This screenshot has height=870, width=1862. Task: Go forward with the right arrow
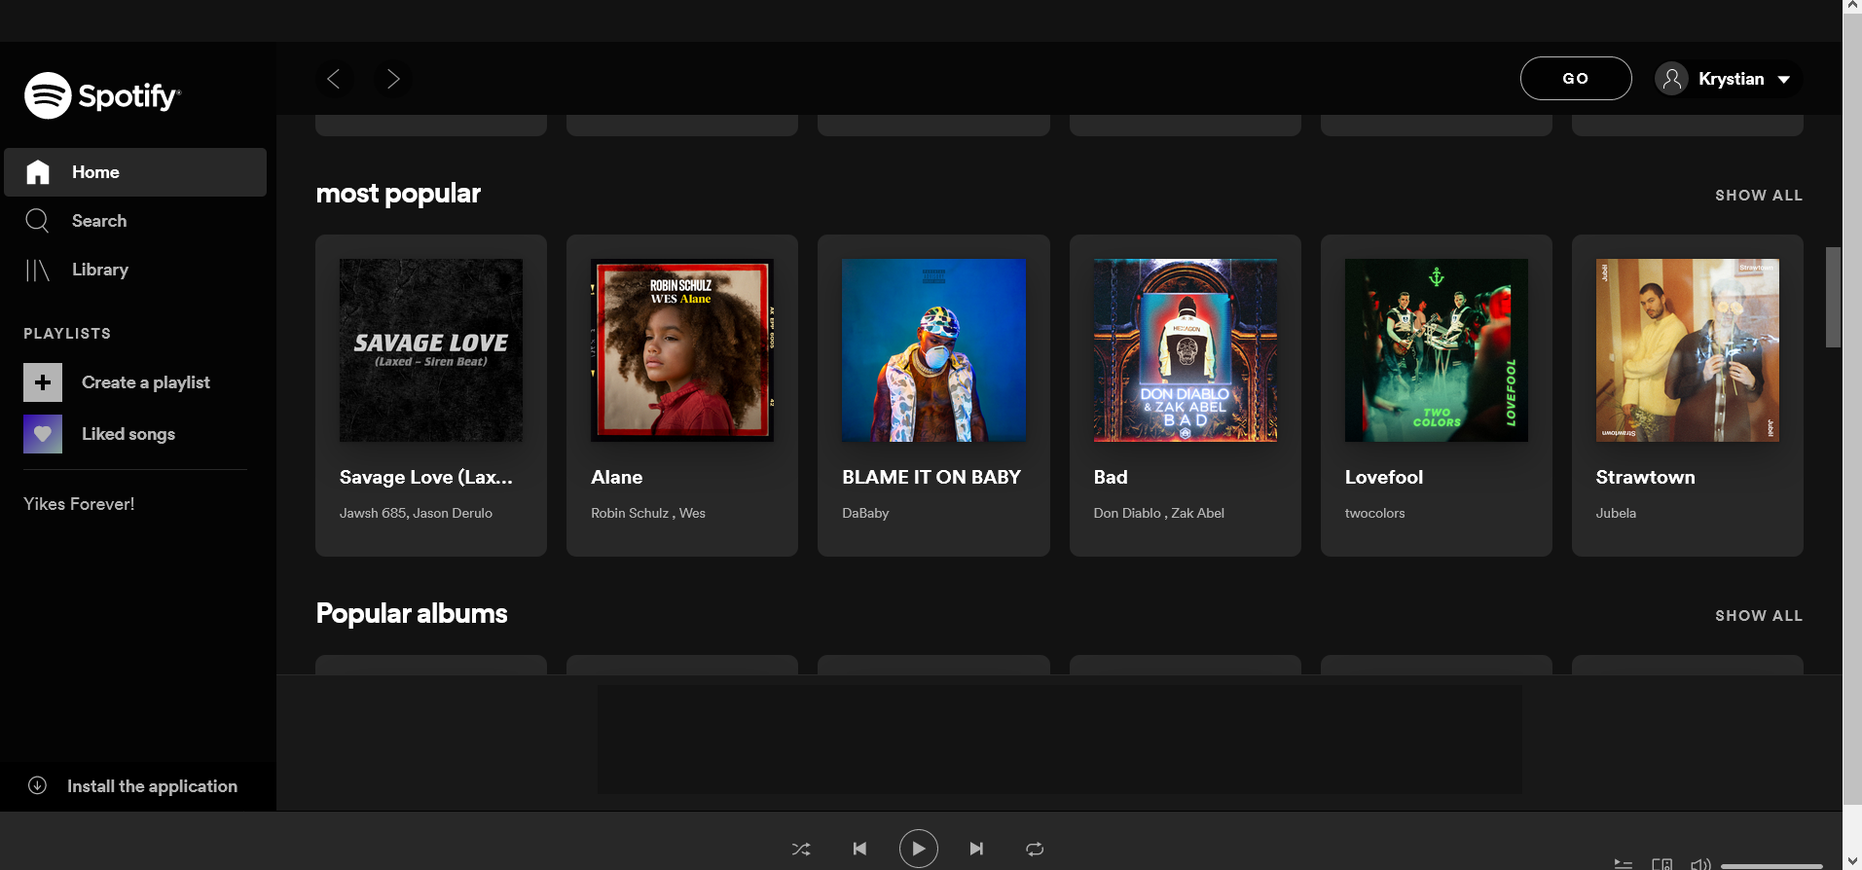[x=392, y=79]
